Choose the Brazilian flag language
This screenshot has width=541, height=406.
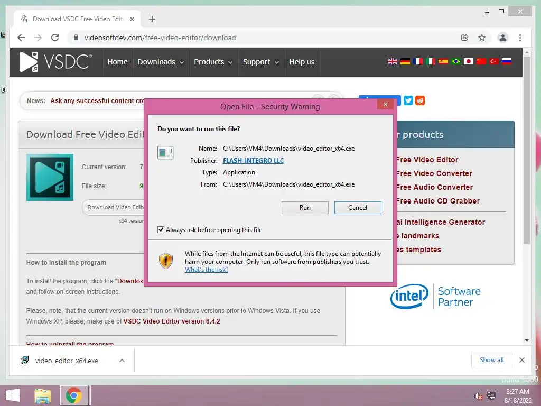tap(456, 61)
